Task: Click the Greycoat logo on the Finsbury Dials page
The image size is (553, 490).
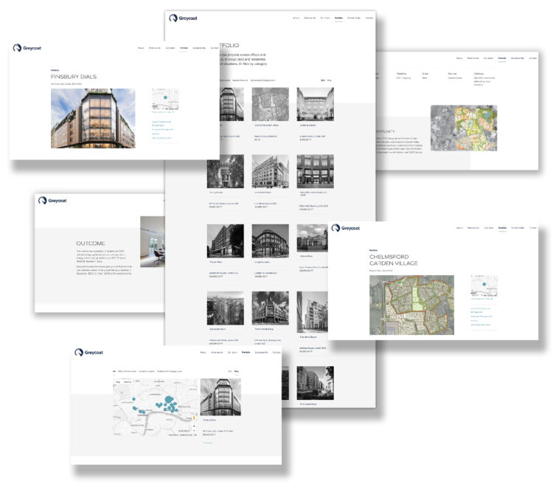Action: 29,48
